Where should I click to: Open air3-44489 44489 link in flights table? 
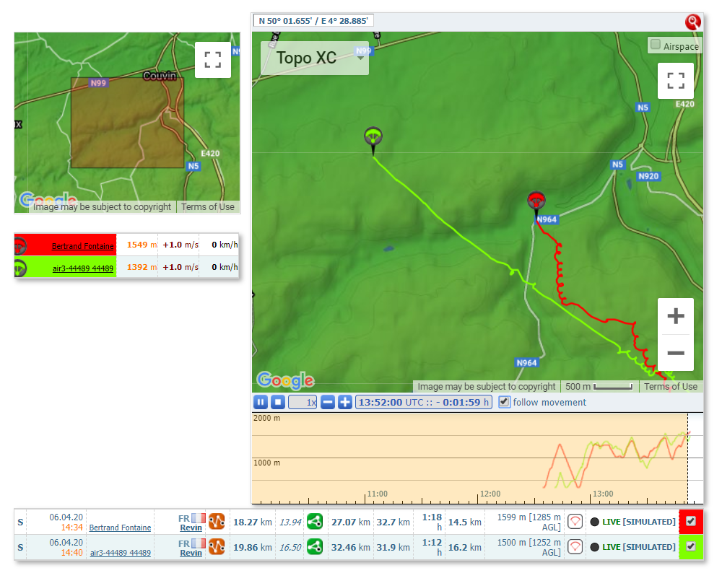tap(120, 553)
